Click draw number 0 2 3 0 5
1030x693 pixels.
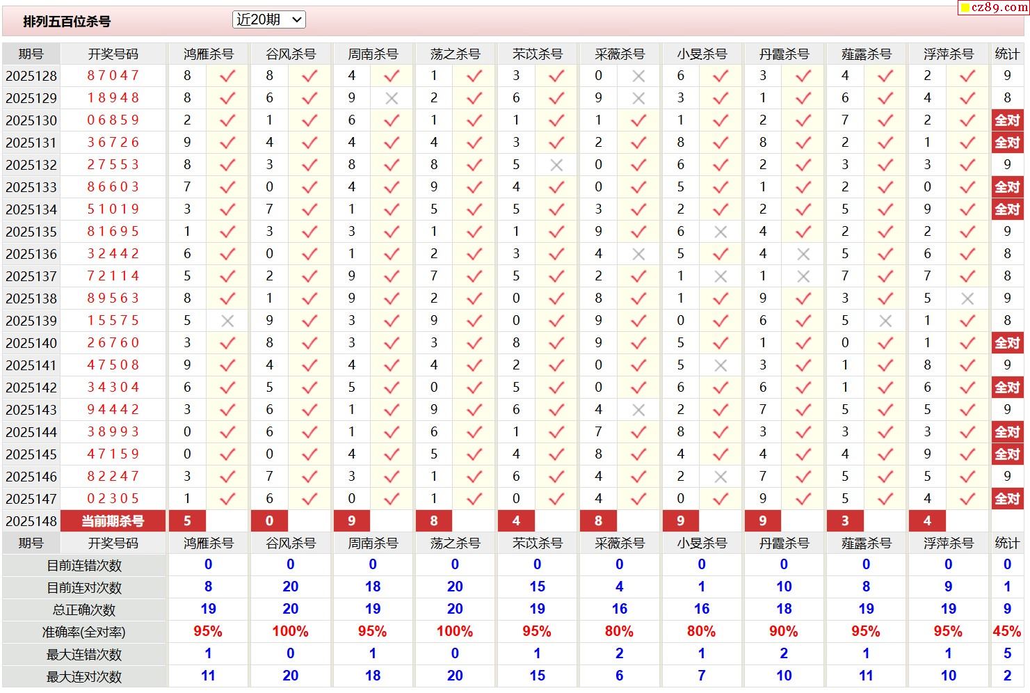(x=113, y=498)
